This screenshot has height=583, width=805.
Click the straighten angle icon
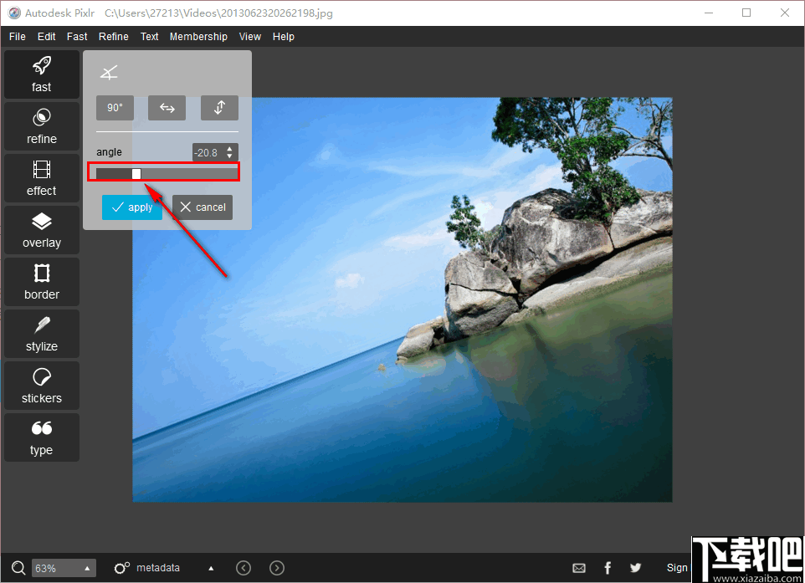(x=109, y=73)
